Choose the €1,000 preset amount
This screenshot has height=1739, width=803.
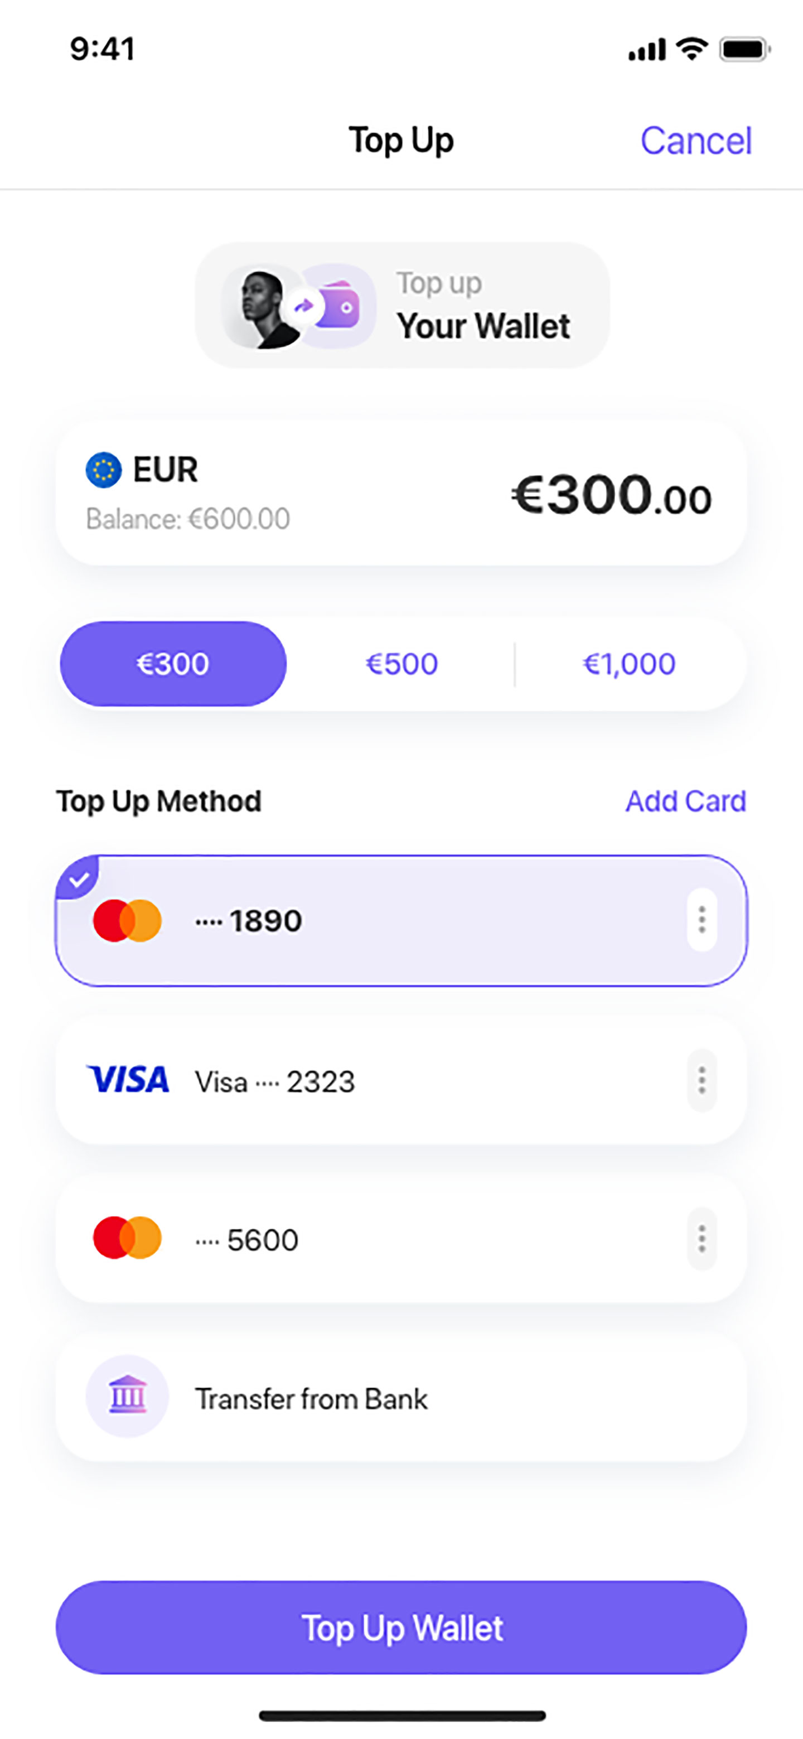pos(629,664)
